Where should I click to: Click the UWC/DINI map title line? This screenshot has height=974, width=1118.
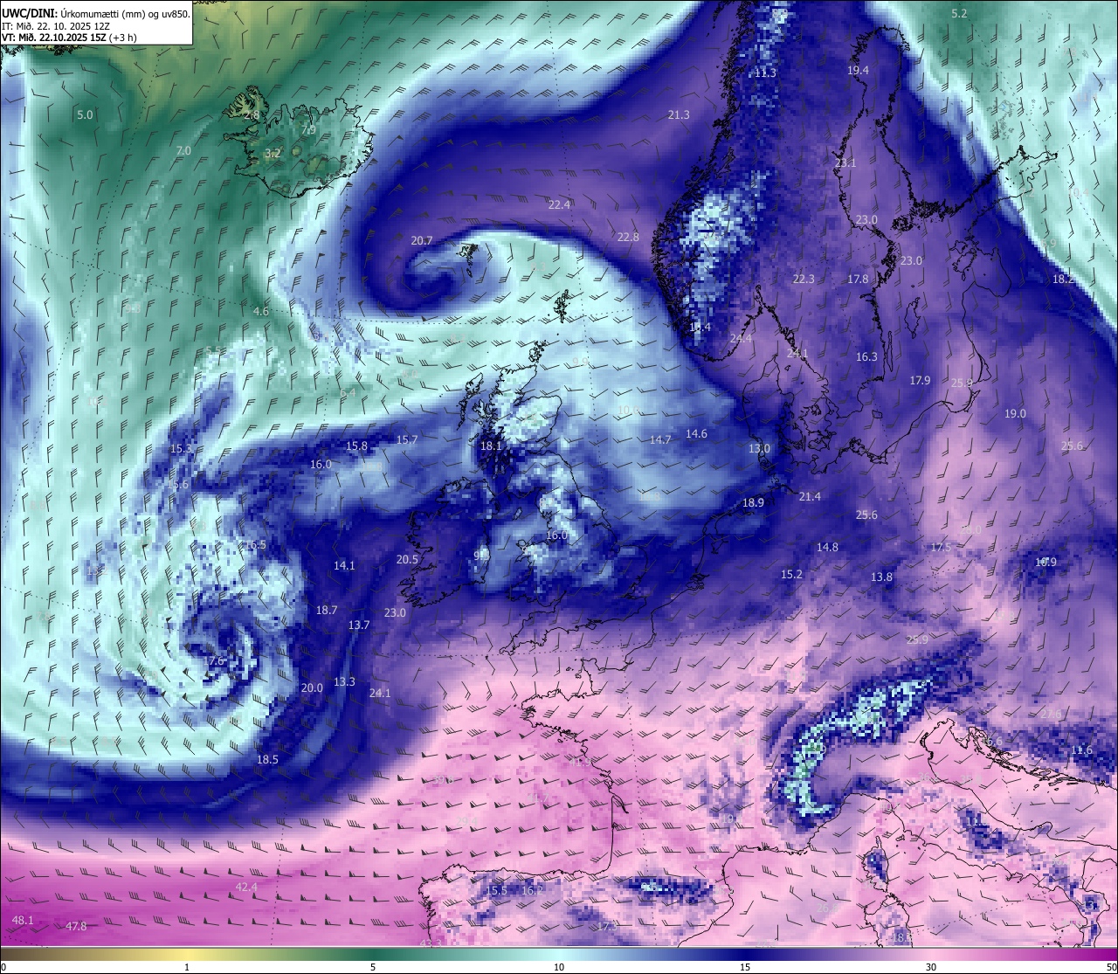pos(96,13)
